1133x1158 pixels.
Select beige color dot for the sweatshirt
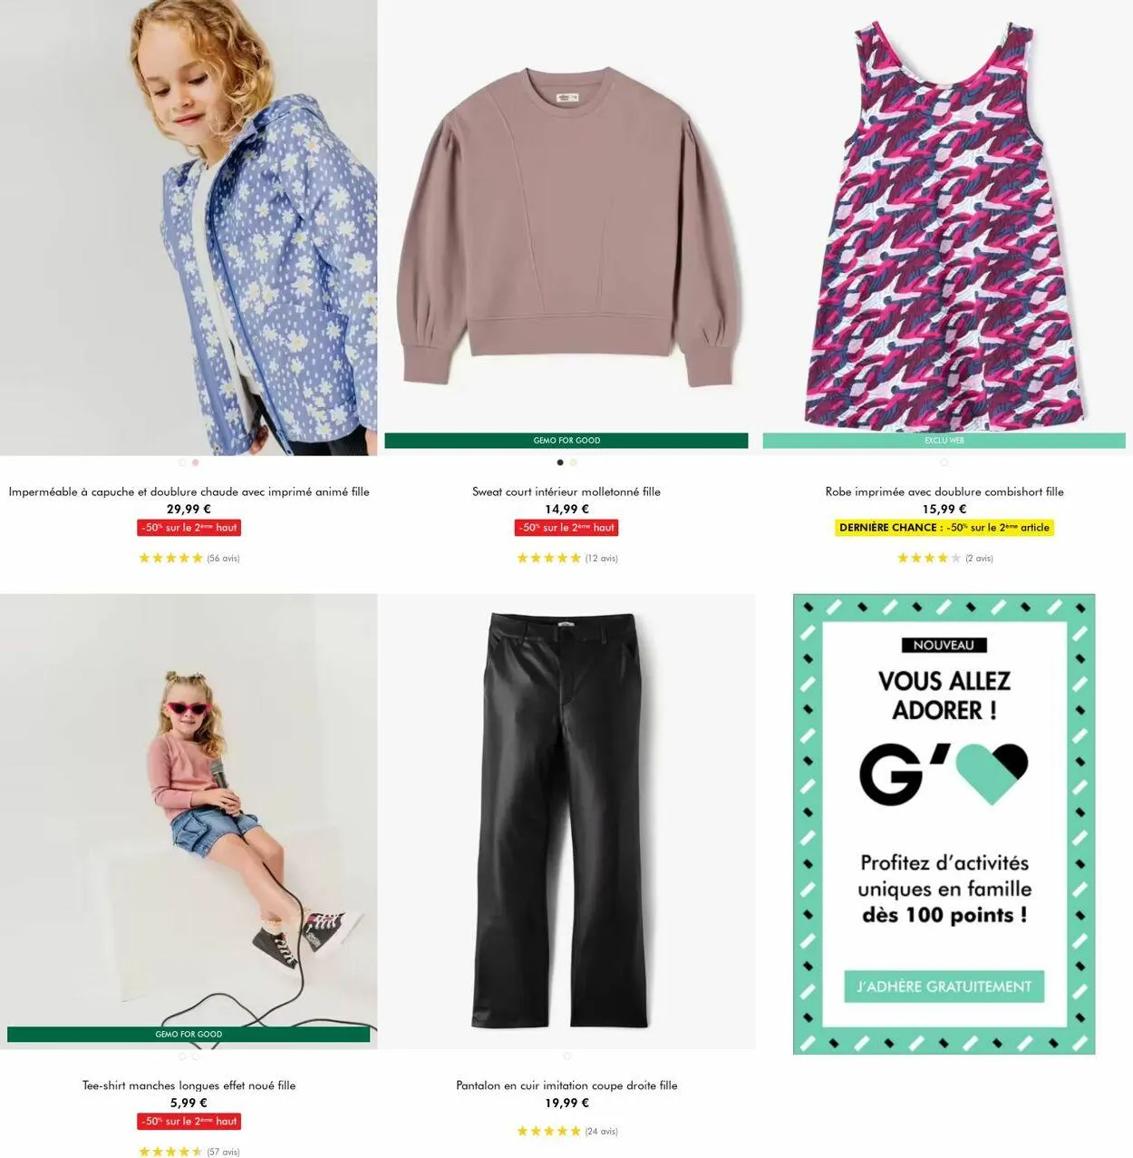pos(573,462)
